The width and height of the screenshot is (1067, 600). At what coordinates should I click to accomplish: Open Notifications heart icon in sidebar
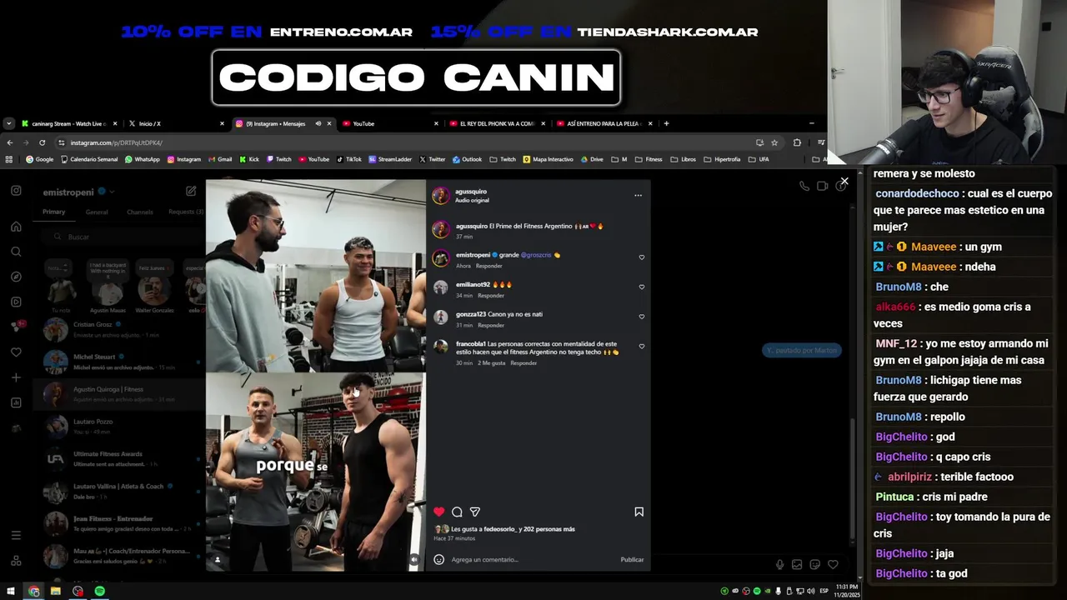tap(16, 352)
